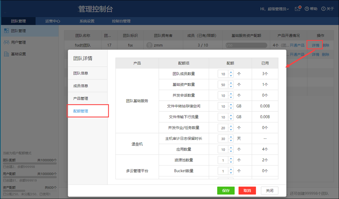
Task: Click the basic service asset quota progress bar
Action: pyautogui.click(x=246, y=45)
